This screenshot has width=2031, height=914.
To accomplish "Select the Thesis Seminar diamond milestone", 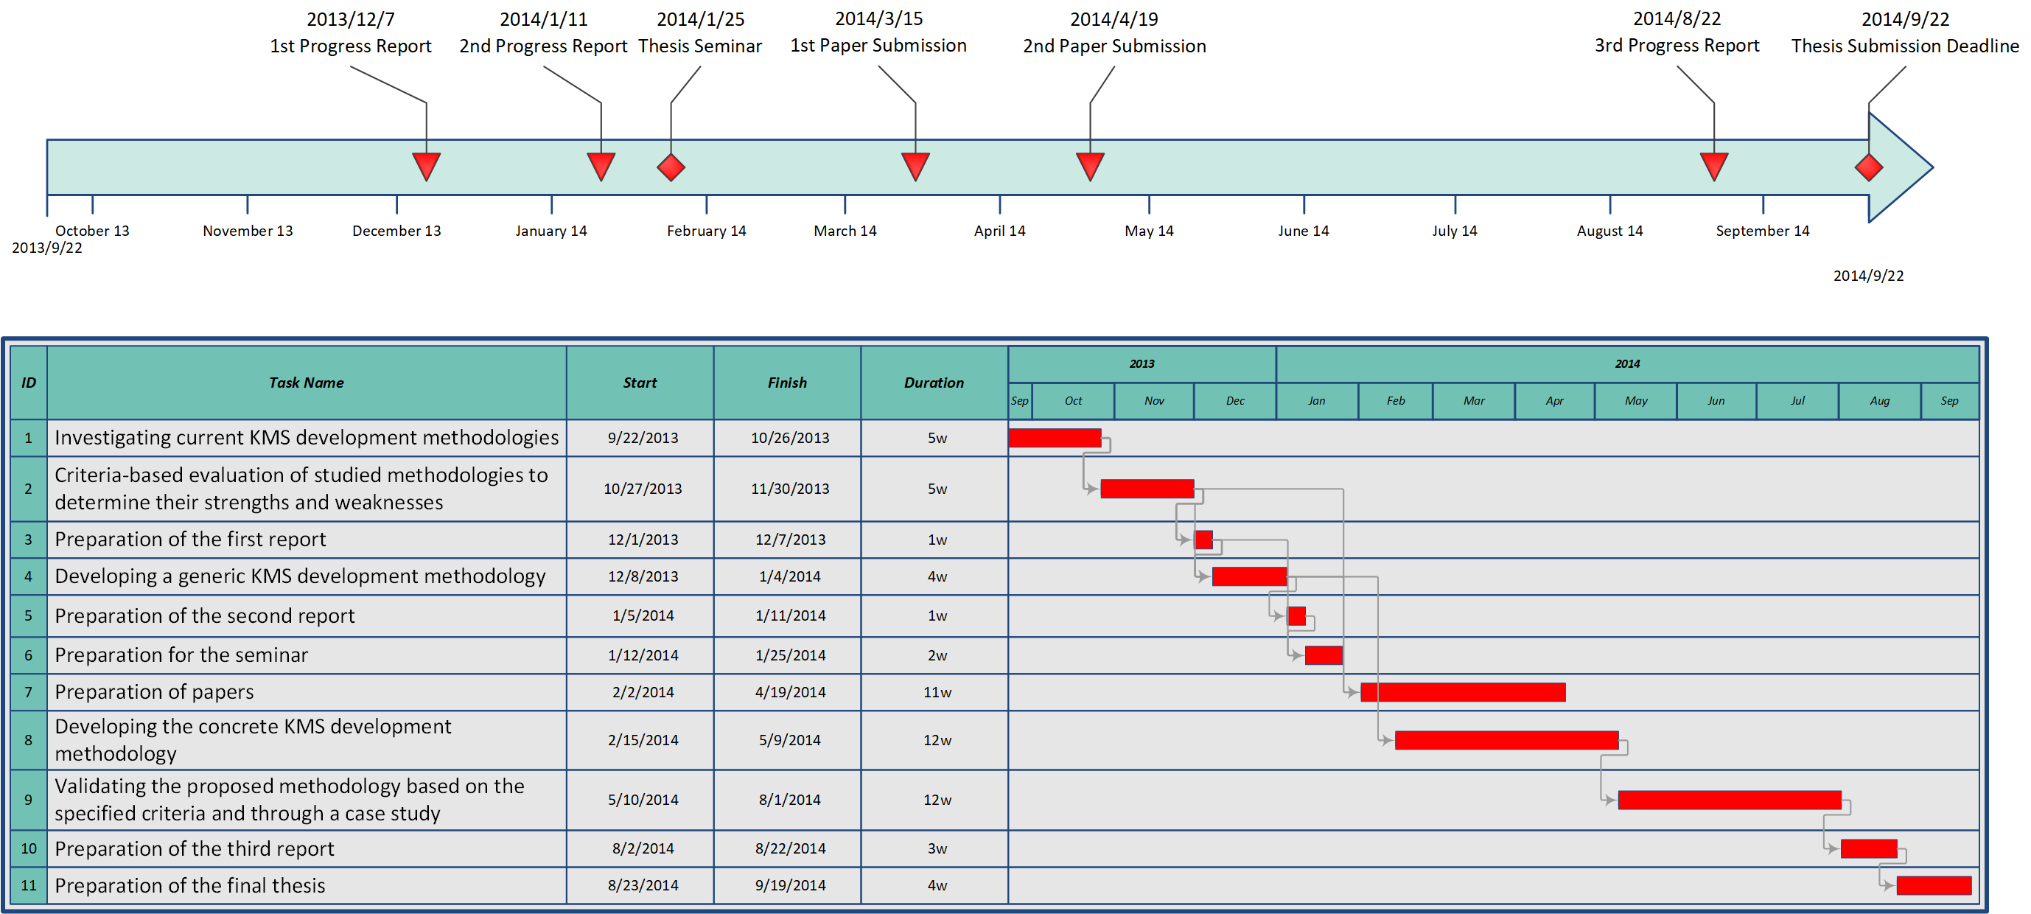I will pyautogui.click(x=671, y=167).
